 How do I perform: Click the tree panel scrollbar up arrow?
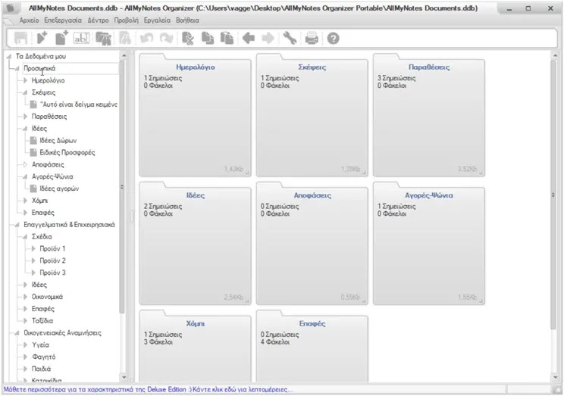124,56
